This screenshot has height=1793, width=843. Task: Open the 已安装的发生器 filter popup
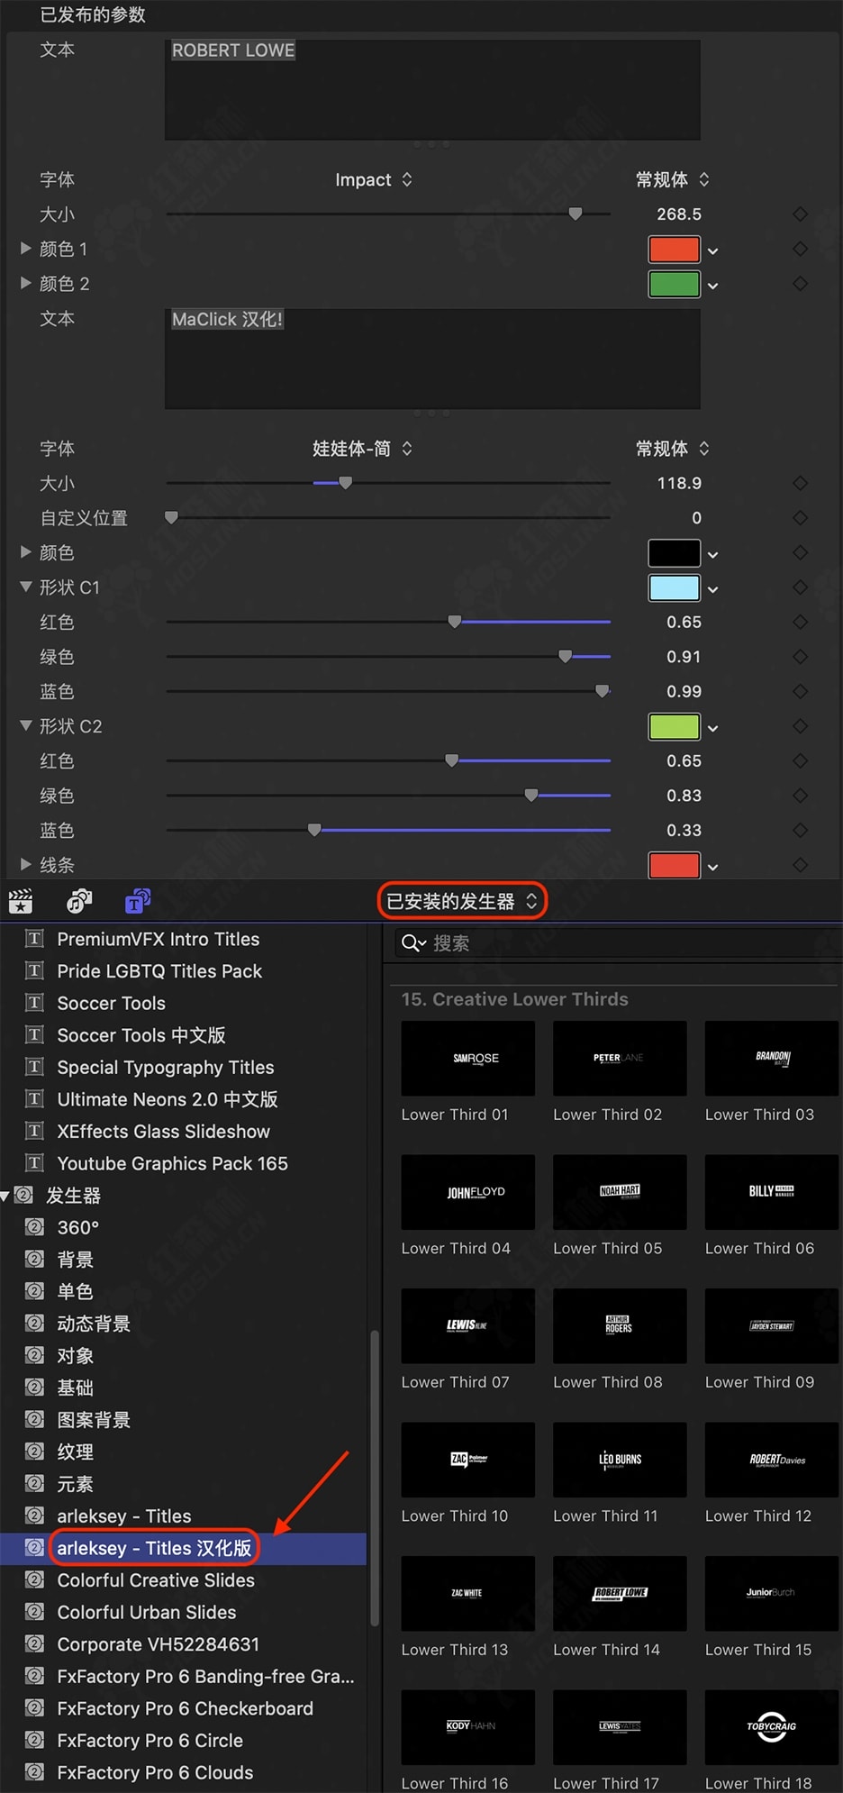pyautogui.click(x=462, y=901)
